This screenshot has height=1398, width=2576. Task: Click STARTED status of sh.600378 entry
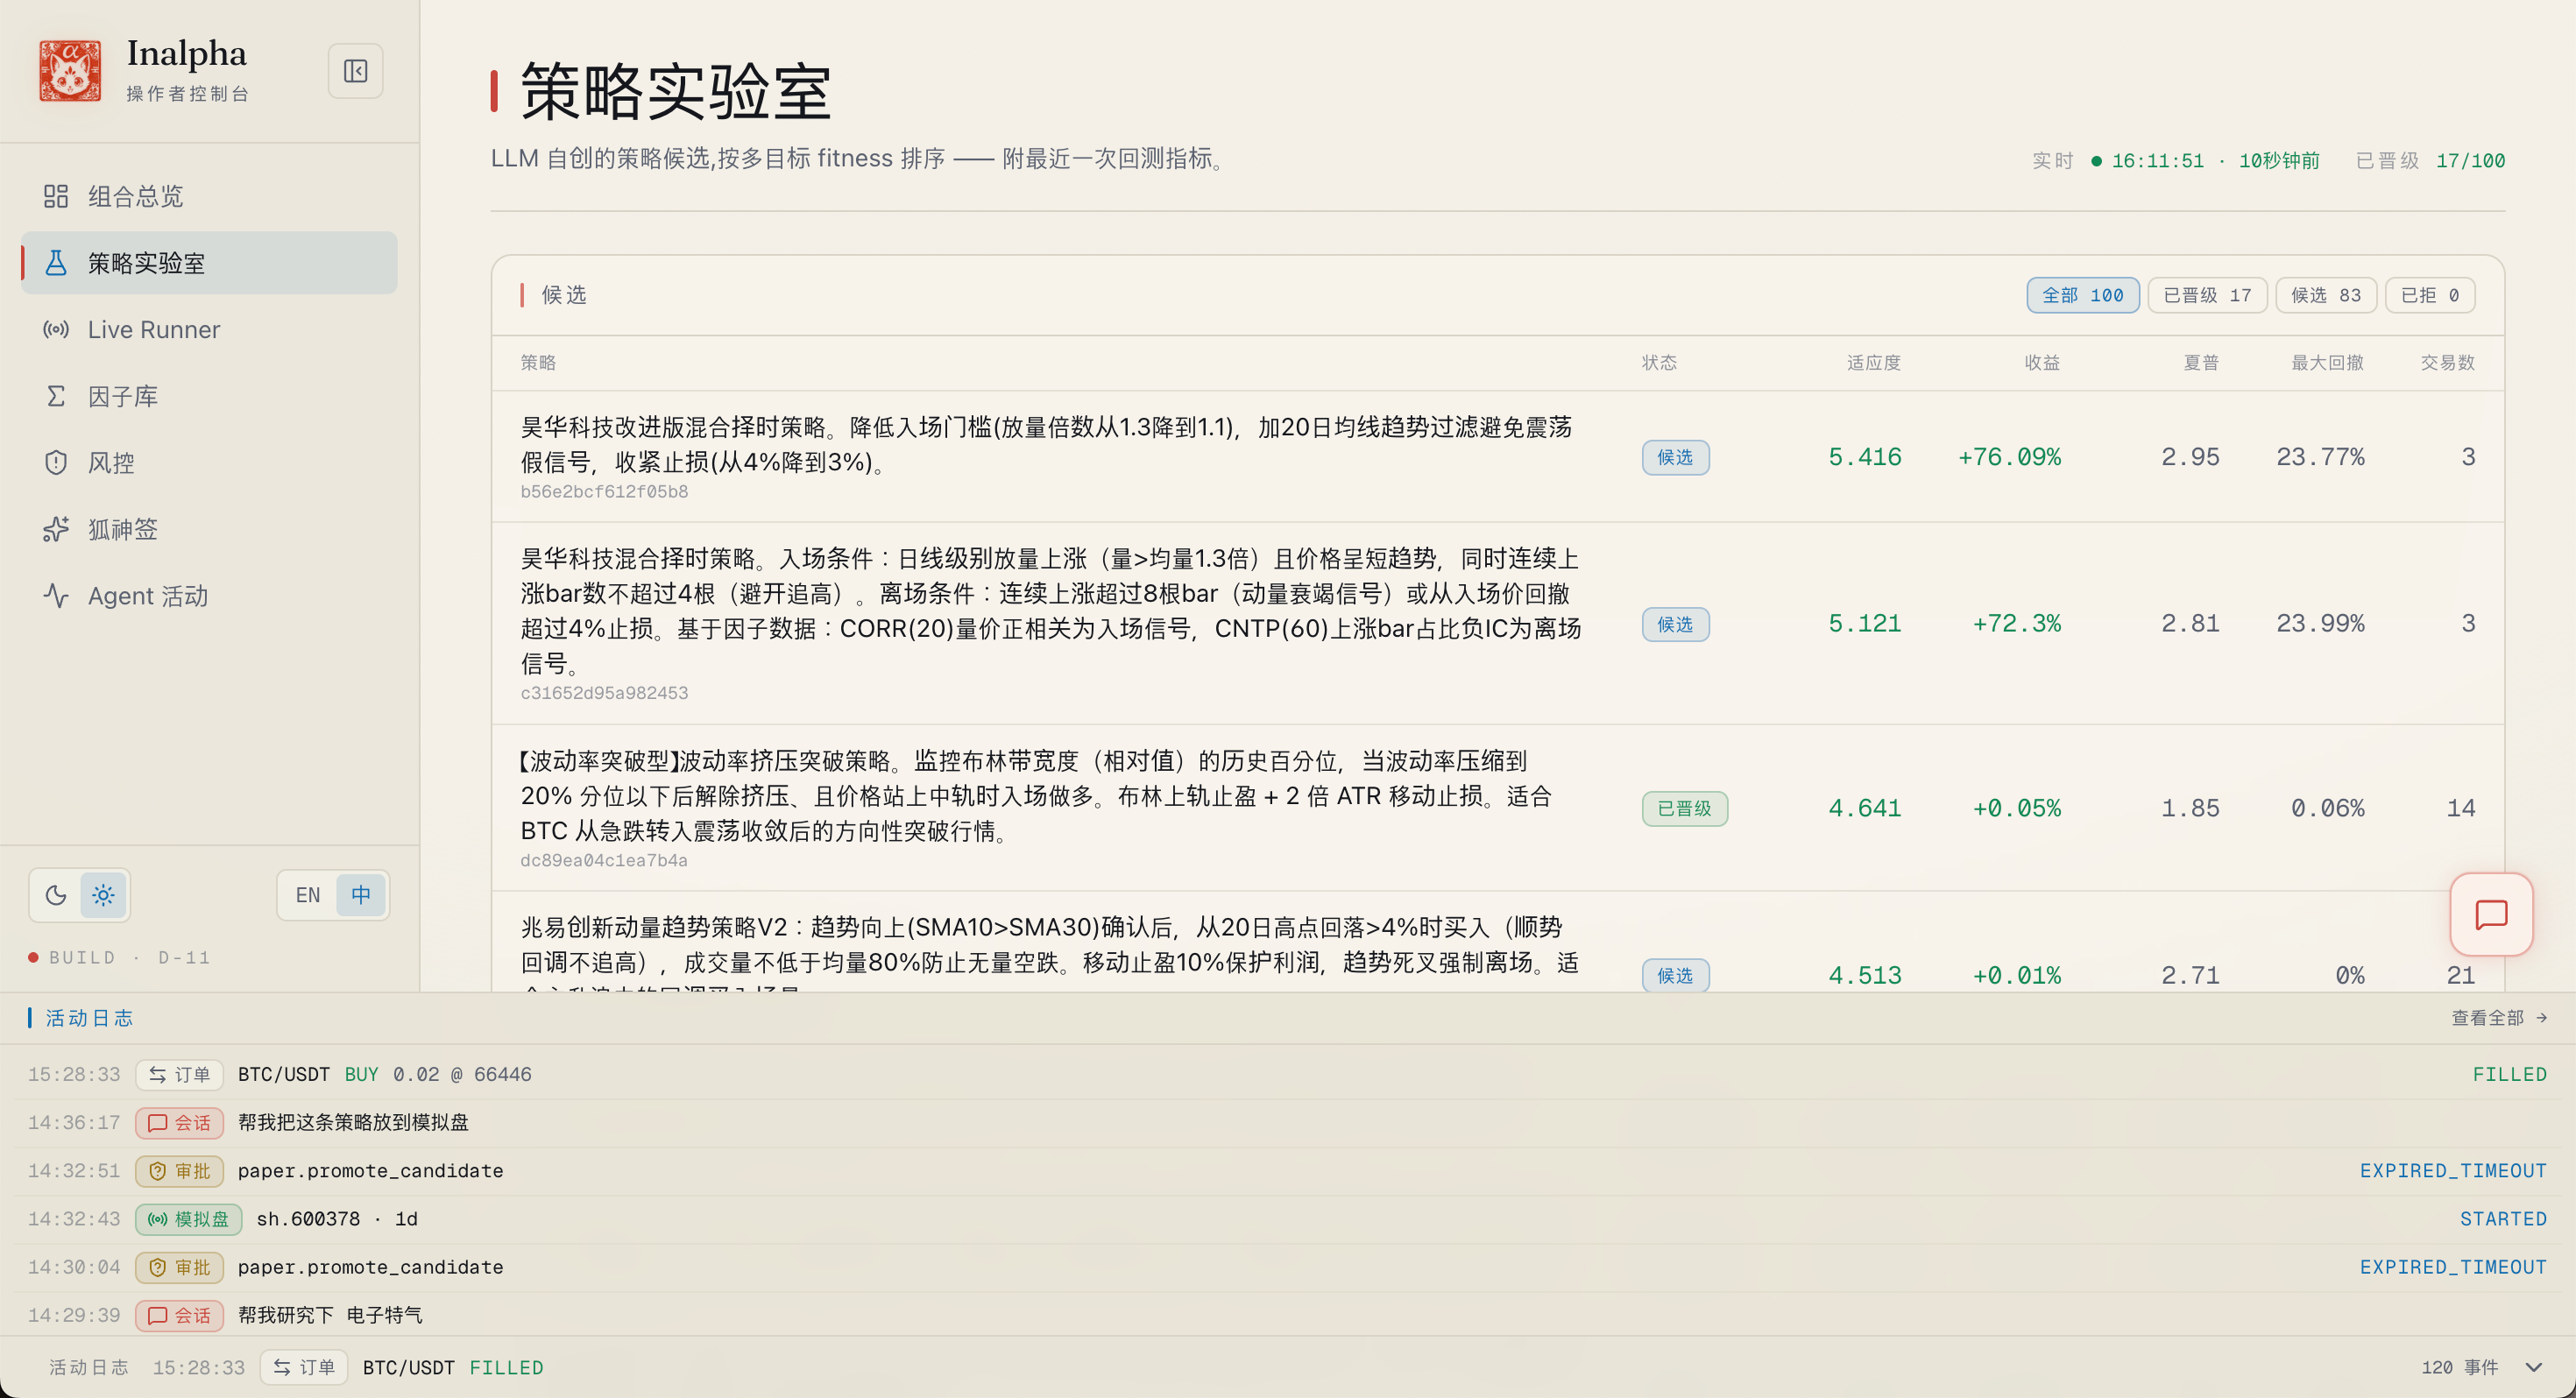coord(2503,1219)
